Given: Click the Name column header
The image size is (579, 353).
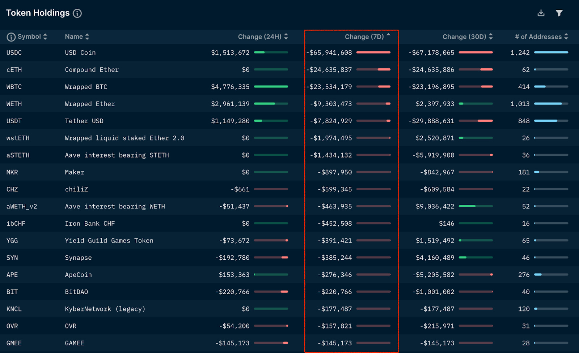Looking at the screenshot, I should click(74, 36).
